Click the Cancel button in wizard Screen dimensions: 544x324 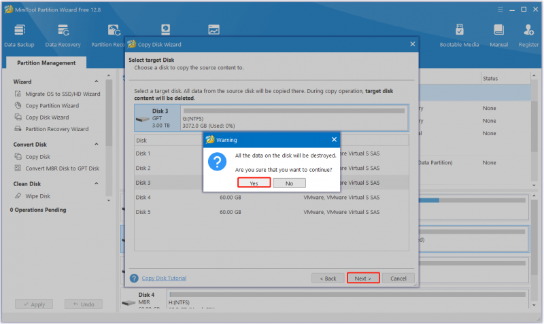coord(398,278)
